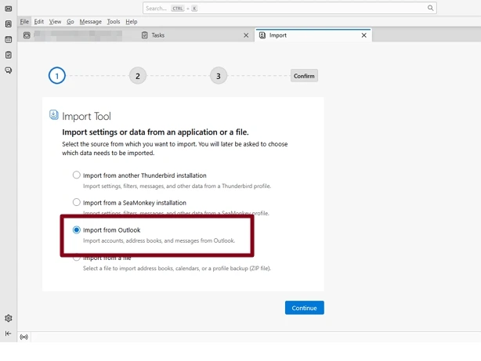Close the Import tab
This screenshot has width=481, height=361.
coord(363,35)
